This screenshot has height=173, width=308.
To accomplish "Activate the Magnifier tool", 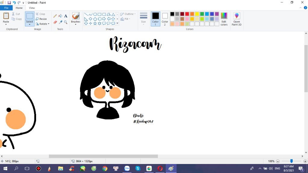I will click(66, 22).
